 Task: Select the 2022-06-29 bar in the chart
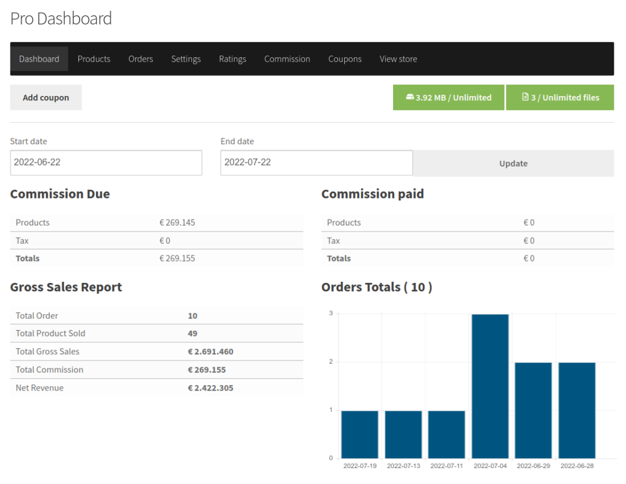tap(533, 410)
